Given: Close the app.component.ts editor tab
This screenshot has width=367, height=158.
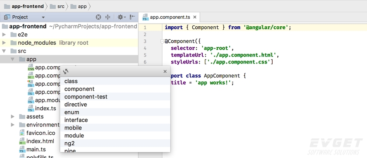Looking at the screenshot, I should 195,17.
